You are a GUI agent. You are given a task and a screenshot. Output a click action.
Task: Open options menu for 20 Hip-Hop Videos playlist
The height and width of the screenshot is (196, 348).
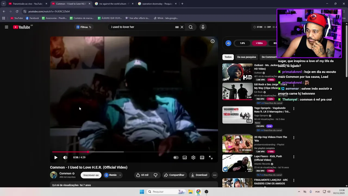pyautogui.click(x=294, y=138)
